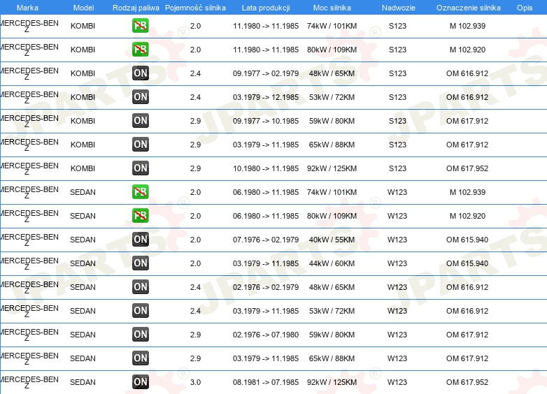This screenshot has width=547, height=394.
Task: Click the Opis column header
Action: coord(525,8)
